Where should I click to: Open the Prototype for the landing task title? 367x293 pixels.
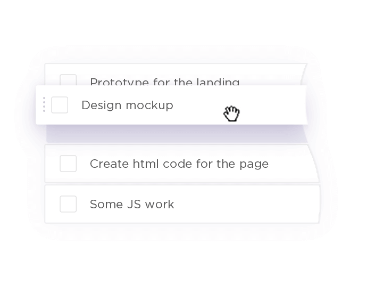[164, 82]
